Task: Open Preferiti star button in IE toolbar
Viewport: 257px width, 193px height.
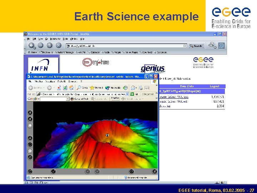Action: point(96,88)
